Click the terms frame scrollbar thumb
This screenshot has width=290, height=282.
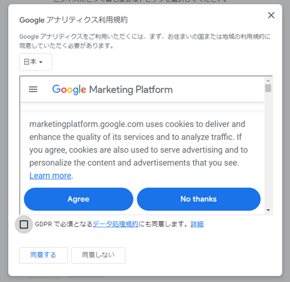[268, 88]
